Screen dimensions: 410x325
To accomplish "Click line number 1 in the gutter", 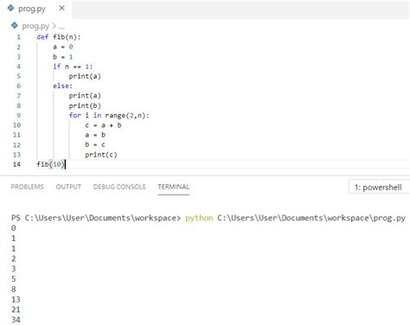I will point(19,37).
